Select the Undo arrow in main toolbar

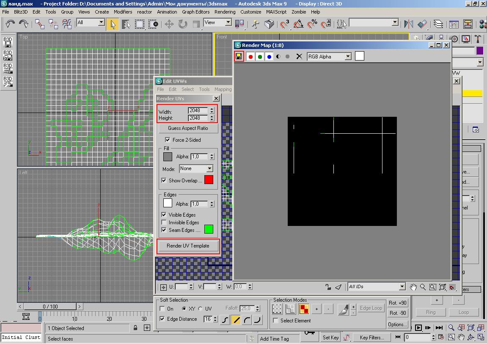point(10,24)
